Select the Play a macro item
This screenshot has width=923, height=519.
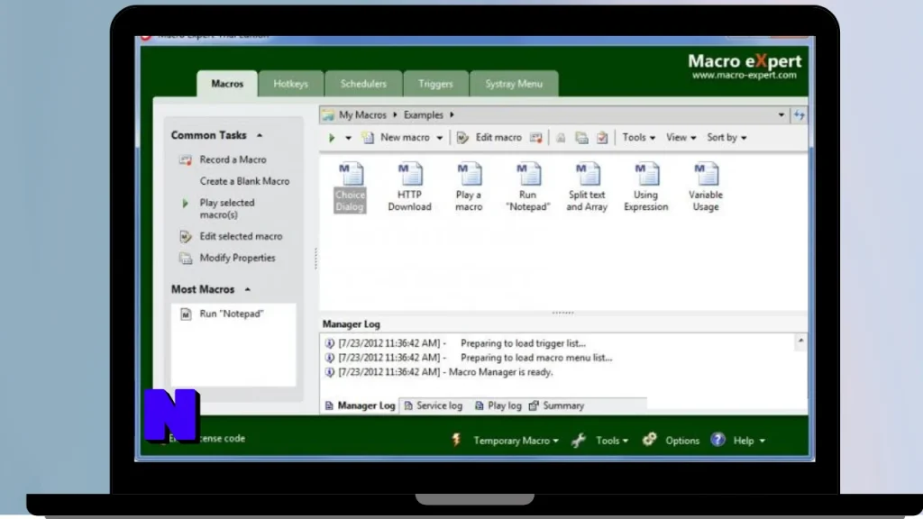(469, 187)
